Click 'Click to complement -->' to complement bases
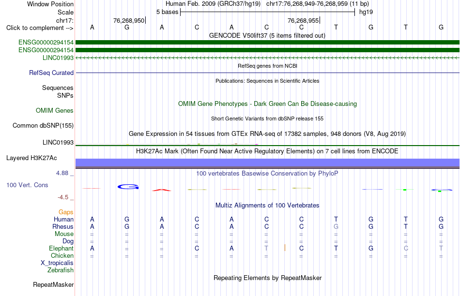The height and width of the screenshot is (296, 460). [x=40, y=28]
